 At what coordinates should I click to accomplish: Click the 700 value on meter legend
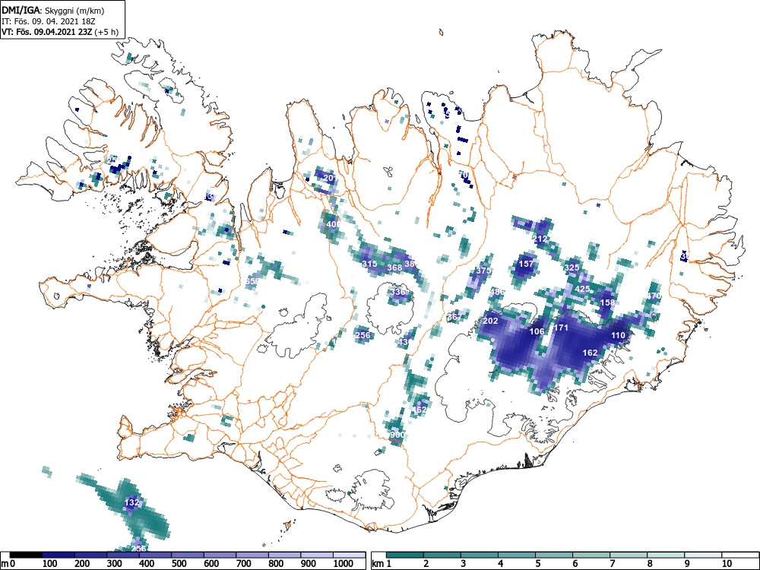[243, 564]
